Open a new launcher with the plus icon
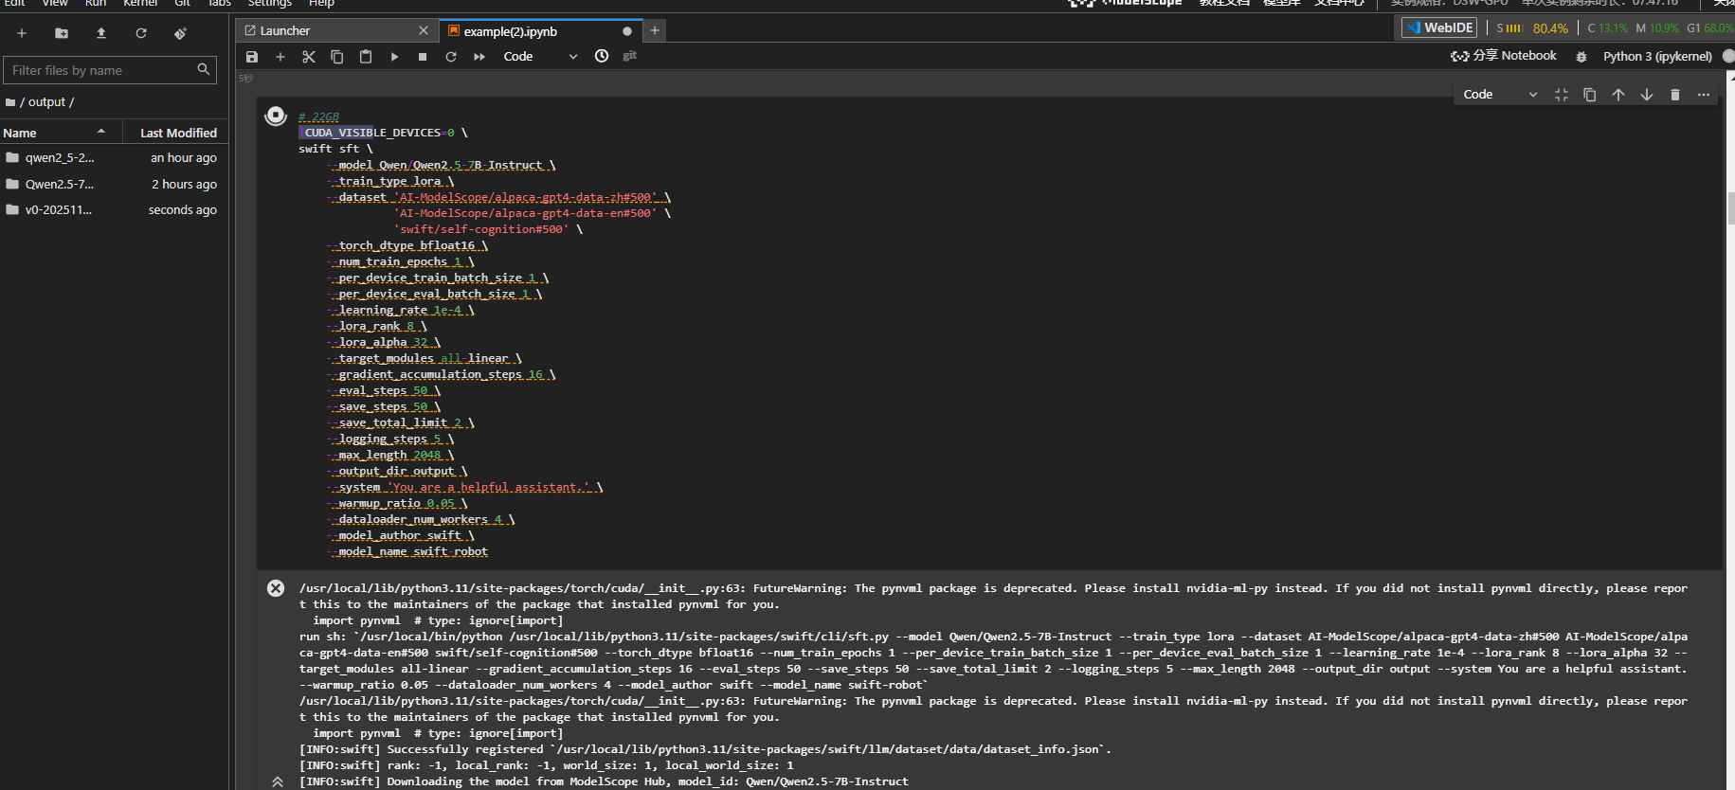Screen dimensions: 1735x790 [22, 33]
